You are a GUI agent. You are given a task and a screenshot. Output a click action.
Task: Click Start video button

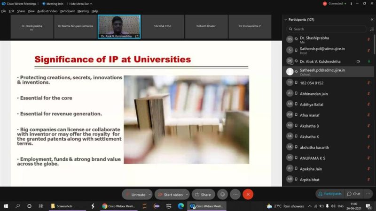[170, 194]
